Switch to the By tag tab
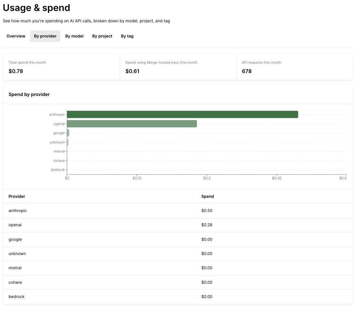 pyautogui.click(x=127, y=36)
